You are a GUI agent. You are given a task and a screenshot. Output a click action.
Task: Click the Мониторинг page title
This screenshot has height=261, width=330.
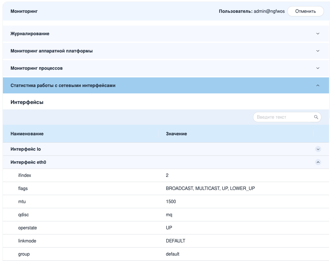coord(24,11)
